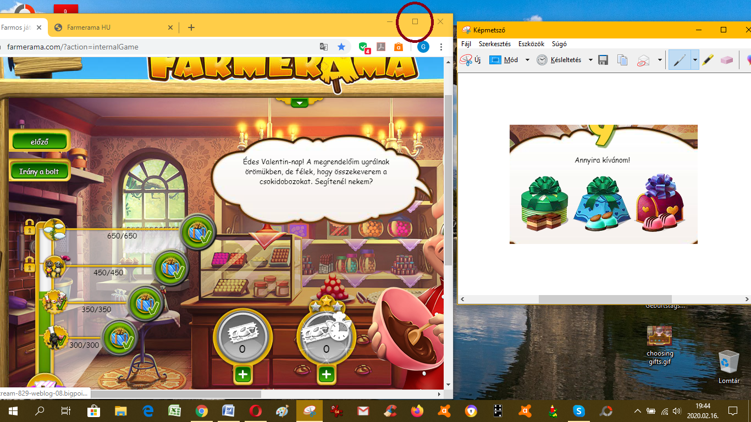751x422 pixels.
Task: Click the green shield extension with badge 4
Action: [363, 48]
